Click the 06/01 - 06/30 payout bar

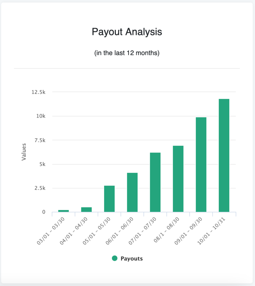(132, 192)
